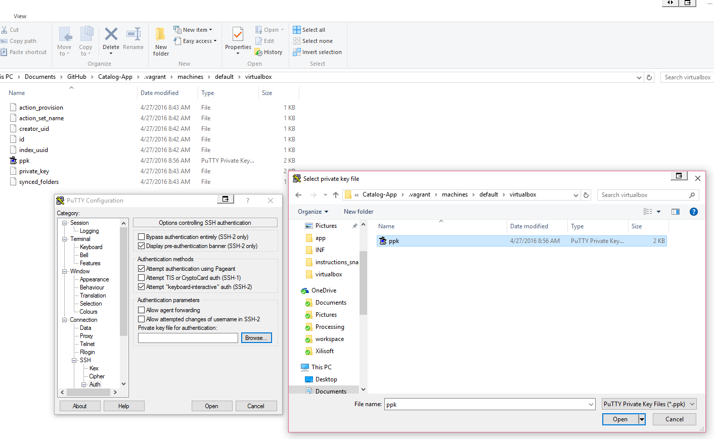Open Help icon in Select private key dialog
This screenshot has width=714, height=439.
point(694,212)
